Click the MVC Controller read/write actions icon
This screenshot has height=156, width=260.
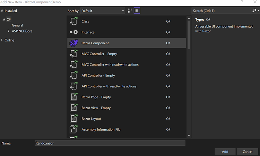[x=73, y=64]
